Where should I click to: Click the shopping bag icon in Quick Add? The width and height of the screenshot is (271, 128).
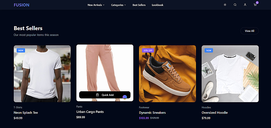click(x=97, y=95)
